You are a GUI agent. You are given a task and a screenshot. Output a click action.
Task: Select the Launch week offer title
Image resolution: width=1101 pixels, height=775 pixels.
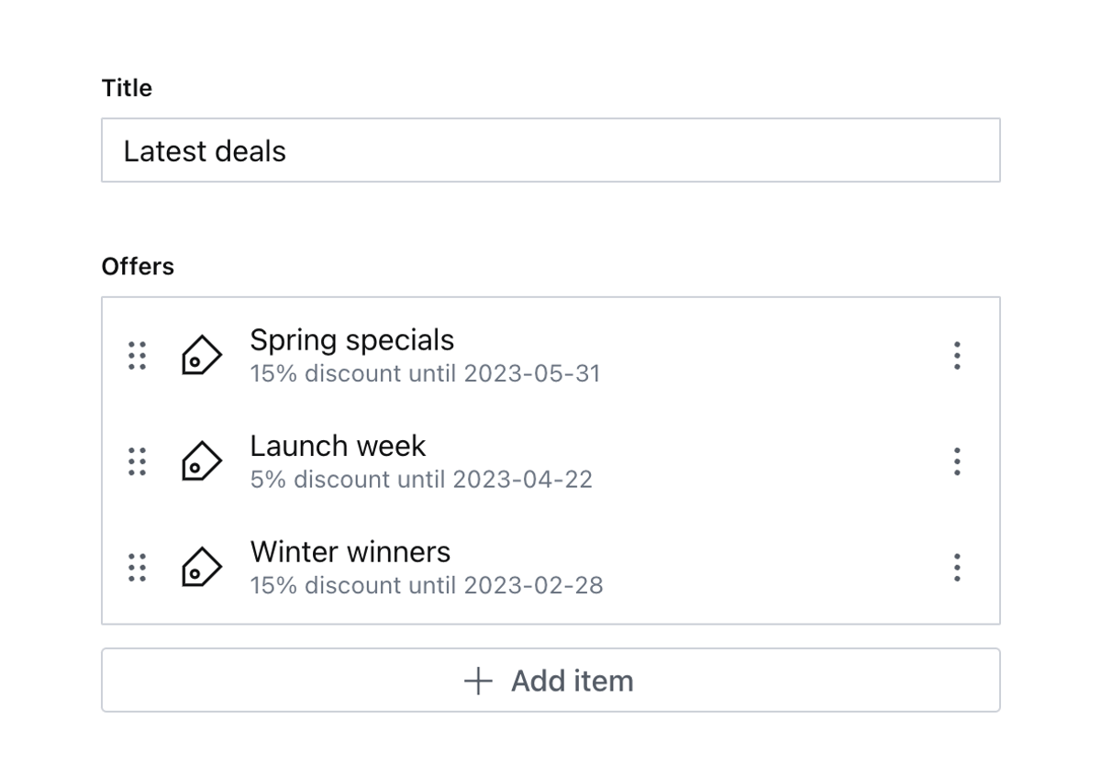[x=338, y=446]
